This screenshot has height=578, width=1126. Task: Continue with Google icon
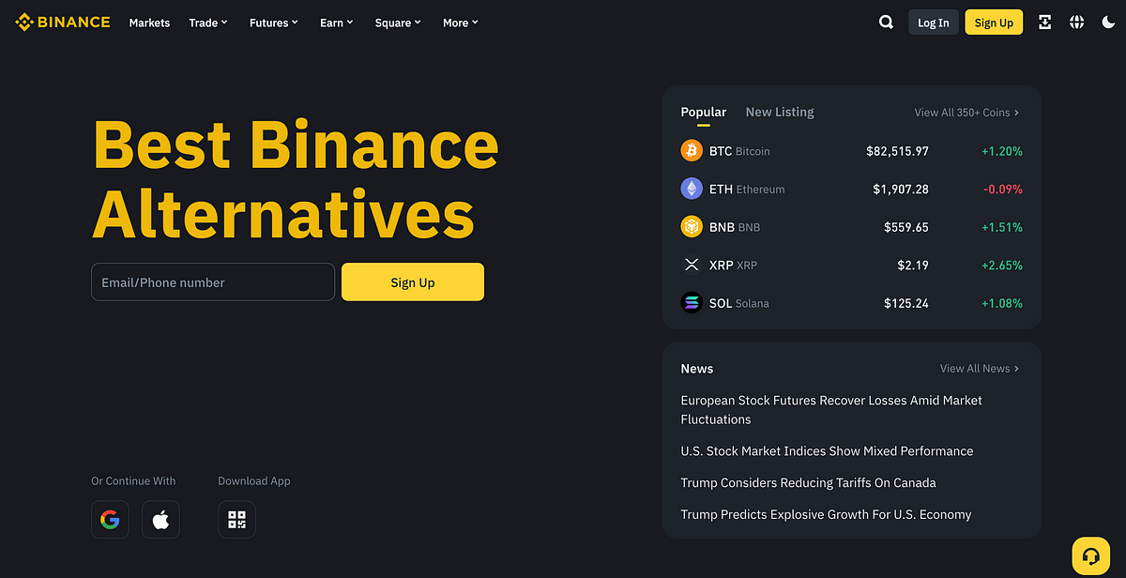[110, 520]
